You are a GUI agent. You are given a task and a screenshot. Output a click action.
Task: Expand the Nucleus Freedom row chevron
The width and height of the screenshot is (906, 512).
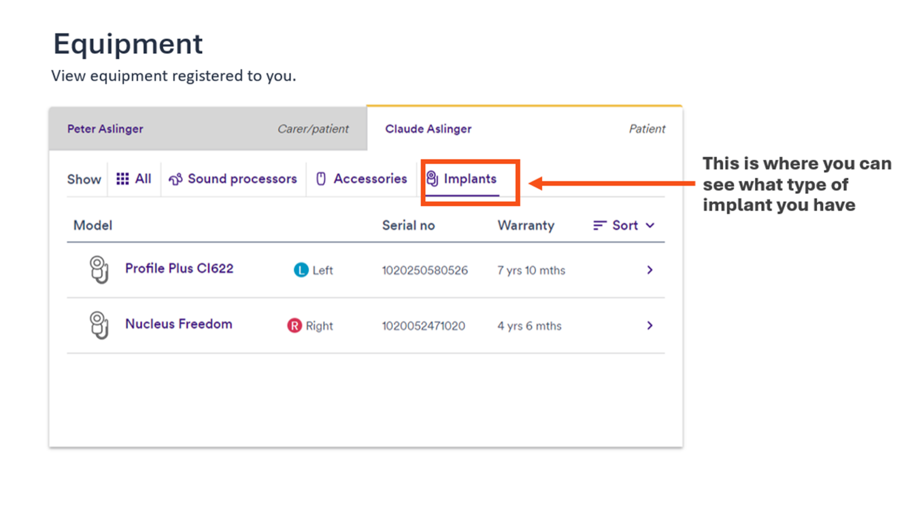click(x=650, y=326)
